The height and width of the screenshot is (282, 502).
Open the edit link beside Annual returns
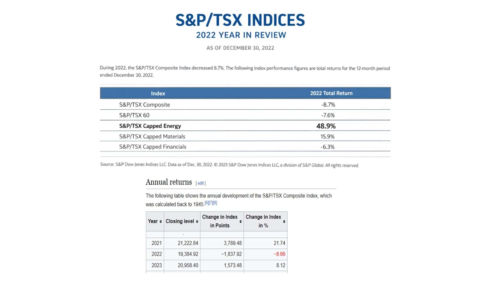[201, 183]
